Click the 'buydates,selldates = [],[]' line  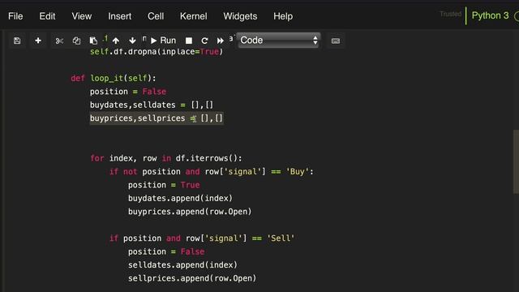(x=152, y=105)
